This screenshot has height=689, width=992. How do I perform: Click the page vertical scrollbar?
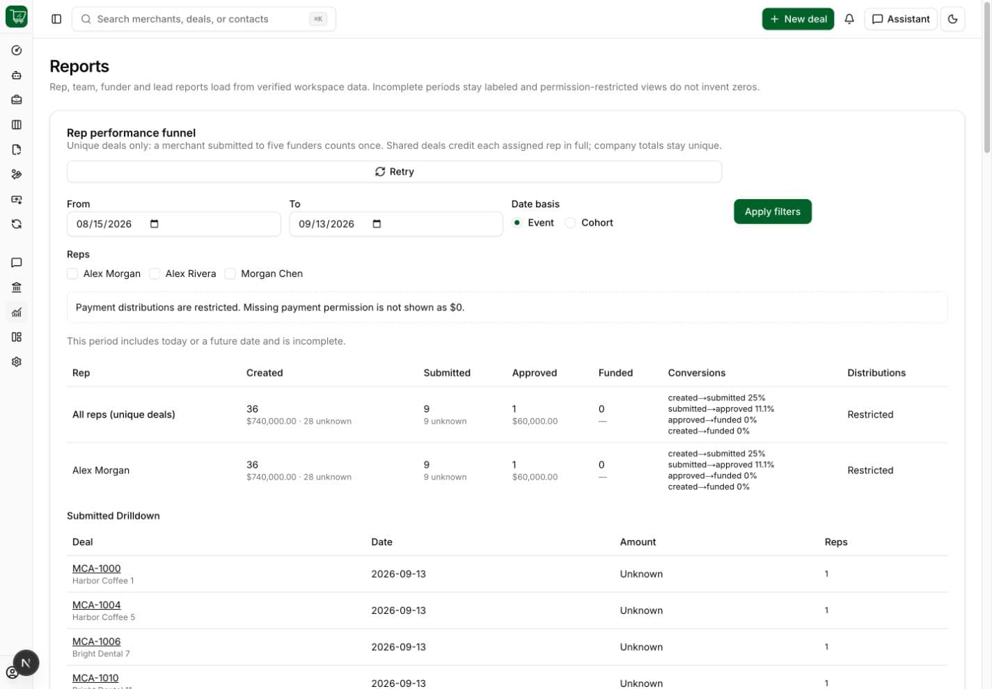(x=986, y=77)
